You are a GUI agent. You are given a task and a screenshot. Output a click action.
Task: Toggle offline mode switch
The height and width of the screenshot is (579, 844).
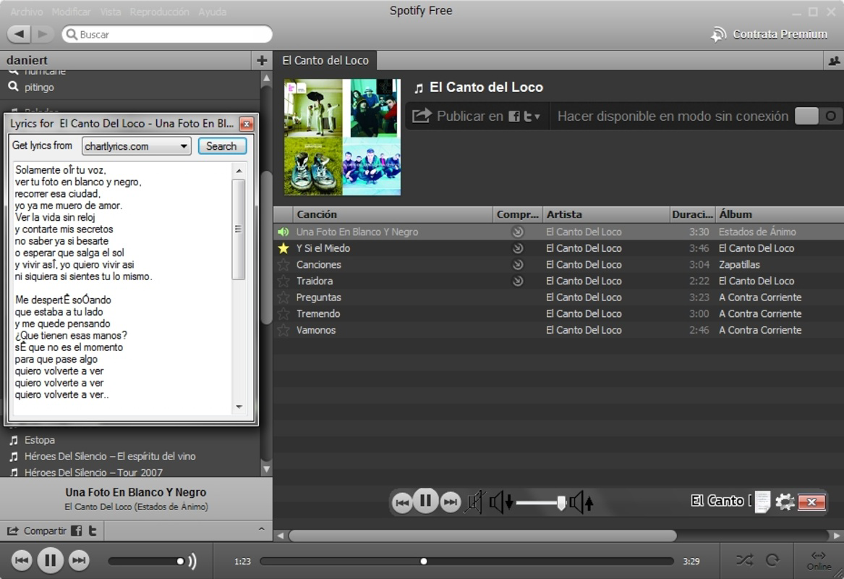pyautogui.click(x=818, y=116)
